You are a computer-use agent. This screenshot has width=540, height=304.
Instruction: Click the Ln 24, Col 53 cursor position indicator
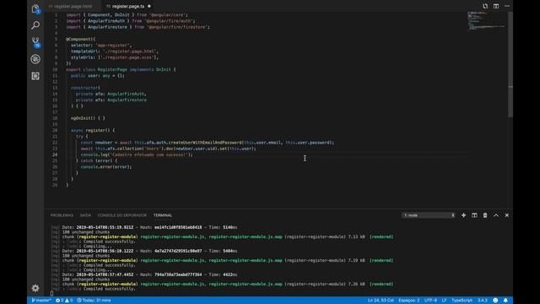coord(381,301)
